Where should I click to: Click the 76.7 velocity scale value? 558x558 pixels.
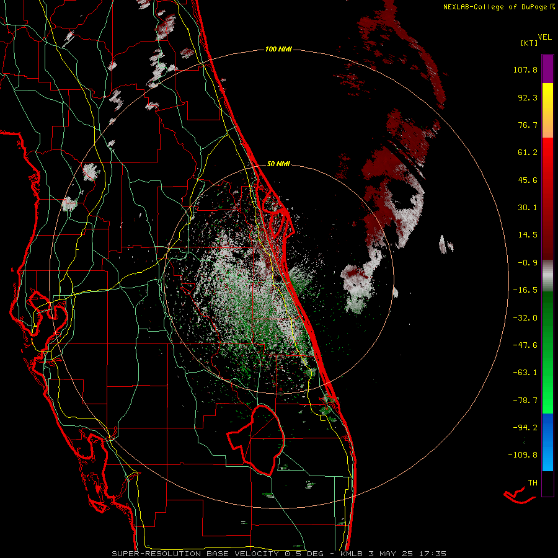coord(528,125)
